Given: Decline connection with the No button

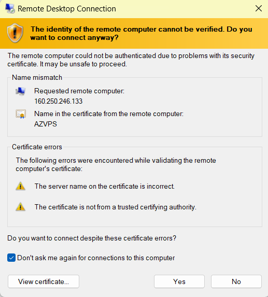Looking at the screenshot, I should [x=236, y=281].
